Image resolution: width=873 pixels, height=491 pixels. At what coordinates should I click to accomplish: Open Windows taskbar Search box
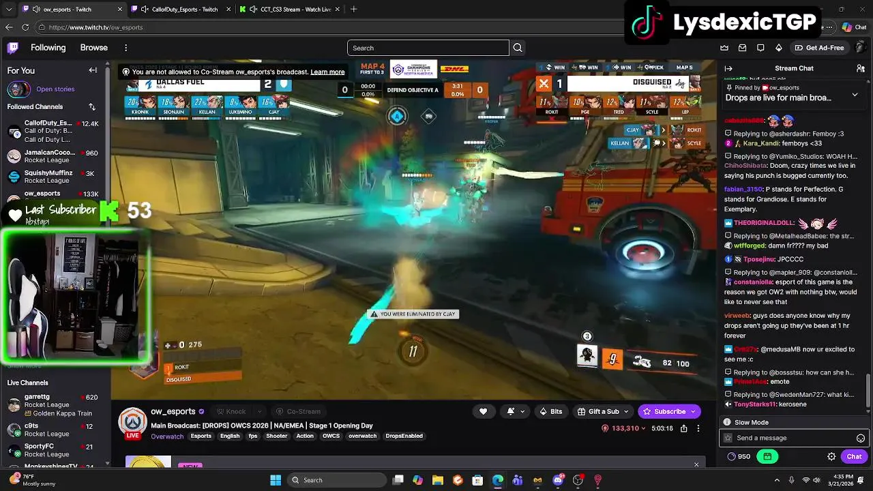point(336,480)
